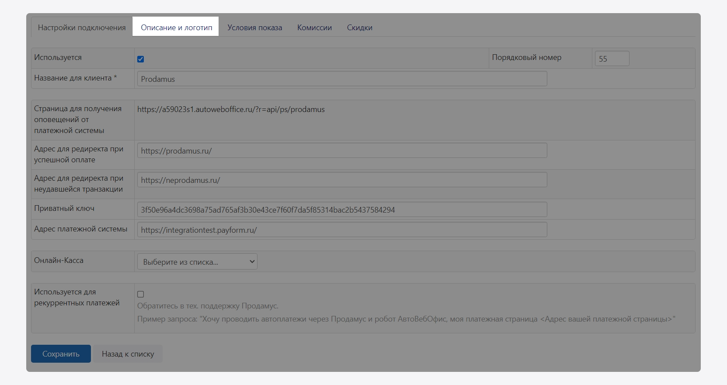This screenshot has height=385, width=727.
Task: Open the Настройки подключения tab
Action: pyautogui.click(x=82, y=28)
